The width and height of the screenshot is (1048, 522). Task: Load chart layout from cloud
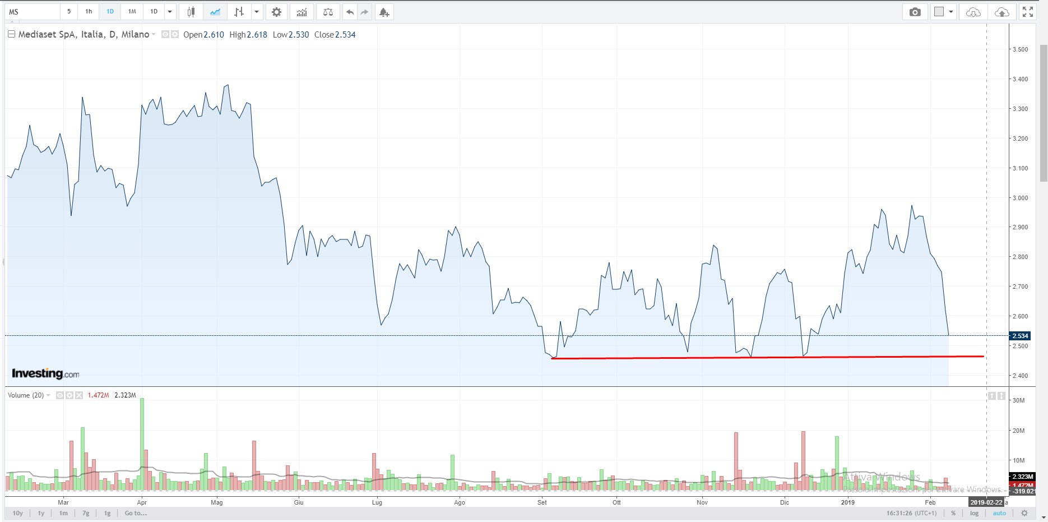click(x=973, y=12)
